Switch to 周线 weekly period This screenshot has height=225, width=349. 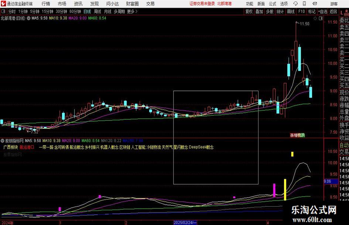pyautogui.click(x=97, y=11)
